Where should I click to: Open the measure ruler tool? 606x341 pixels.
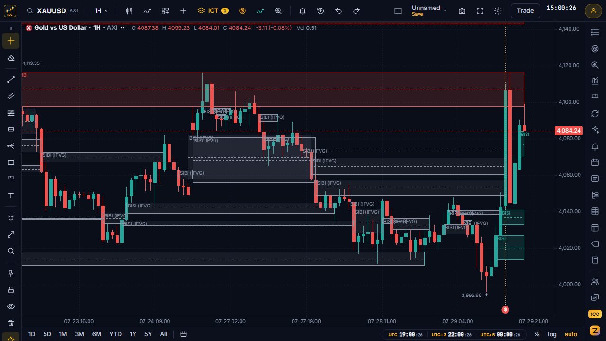click(11, 234)
